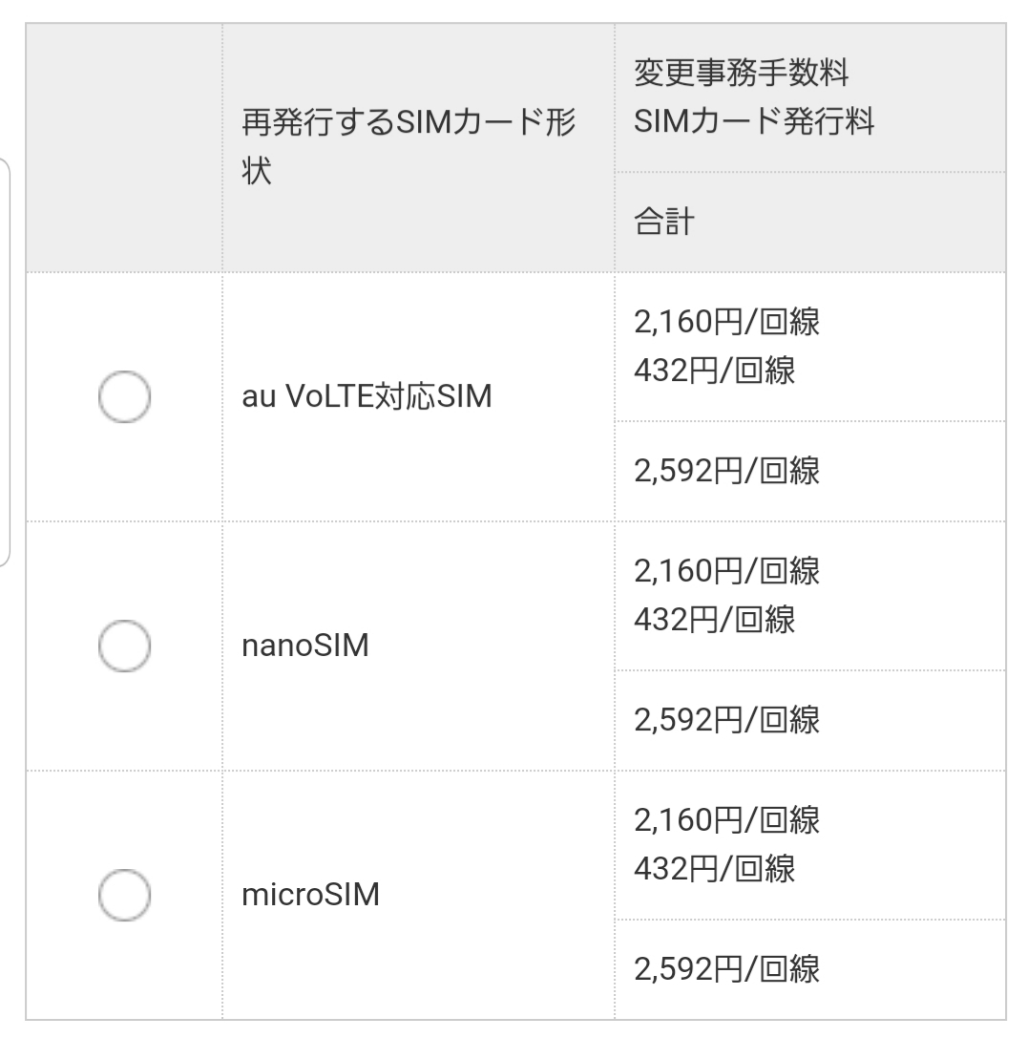The height and width of the screenshot is (1059, 1027).
Task: Click the 432円/回線 fee in nanoSIM row
Action: 715,620
